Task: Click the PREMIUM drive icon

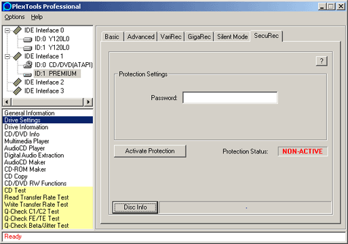Action: [28, 74]
